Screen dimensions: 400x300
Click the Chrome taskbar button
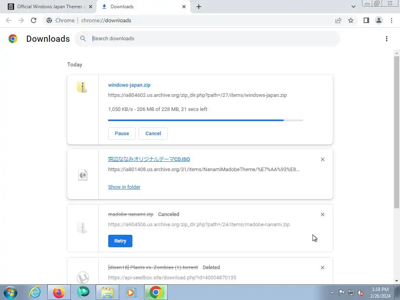(156, 292)
